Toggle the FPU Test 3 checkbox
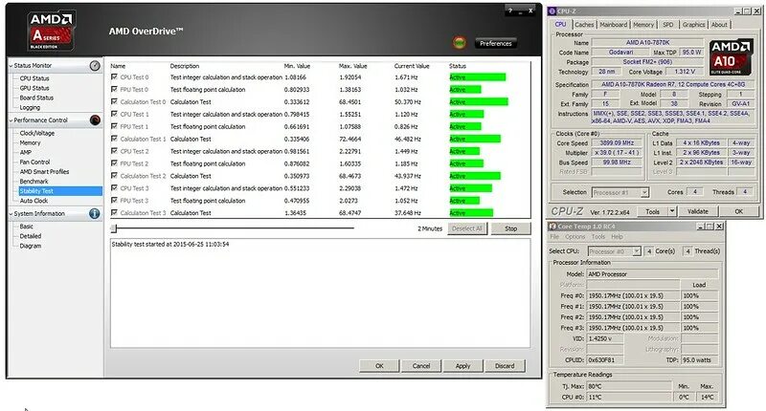The height and width of the screenshot is (411, 766). click(114, 201)
